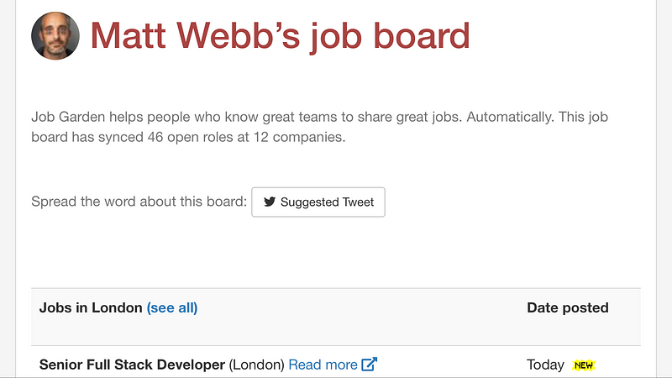
Task: Follow the "(see all)" jobs link
Action: pos(172,307)
